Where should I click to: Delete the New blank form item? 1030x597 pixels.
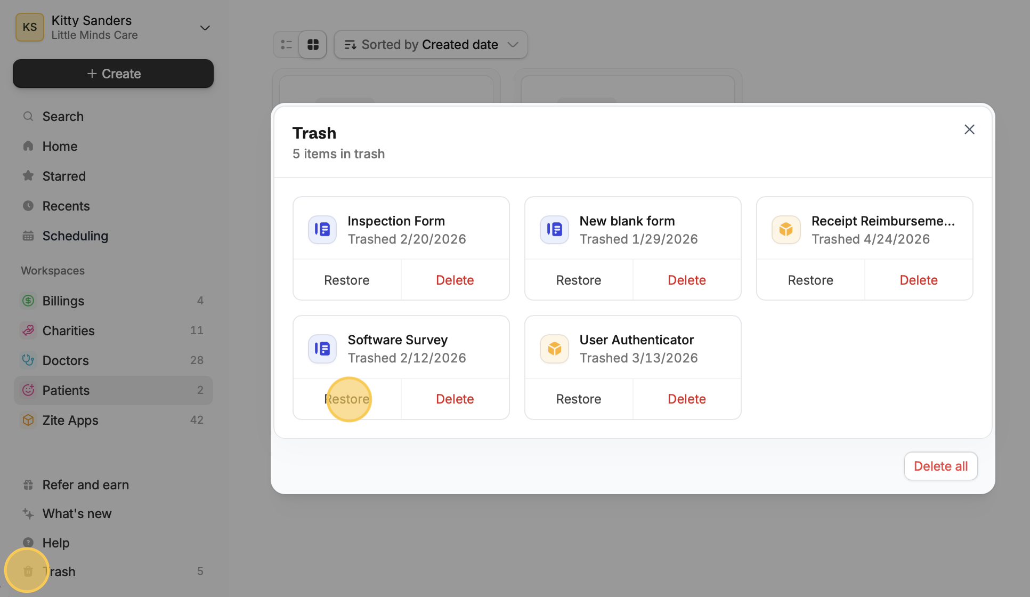pos(687,280)
